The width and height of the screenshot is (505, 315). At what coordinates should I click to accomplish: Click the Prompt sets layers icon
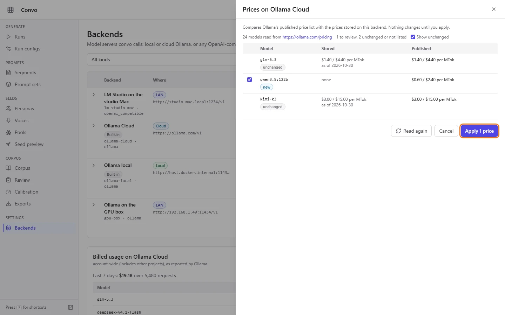9,84
